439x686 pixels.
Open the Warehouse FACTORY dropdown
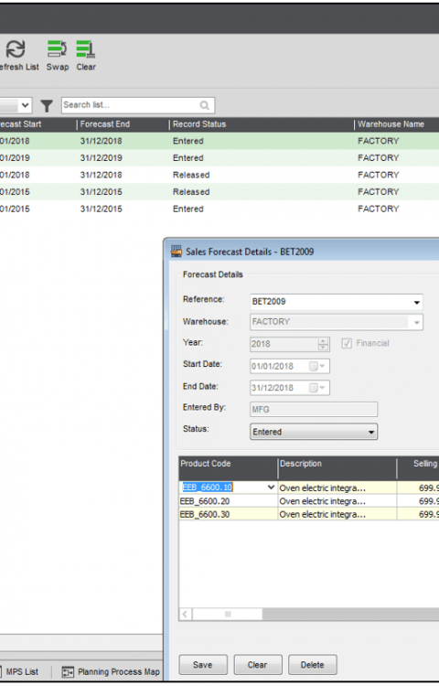click(x=417, y=323)
